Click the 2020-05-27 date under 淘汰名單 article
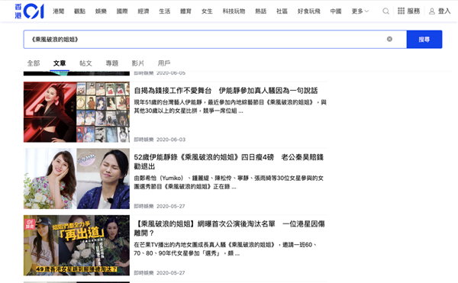The height and width of the screenshot is (283, 458). [171, 273]
